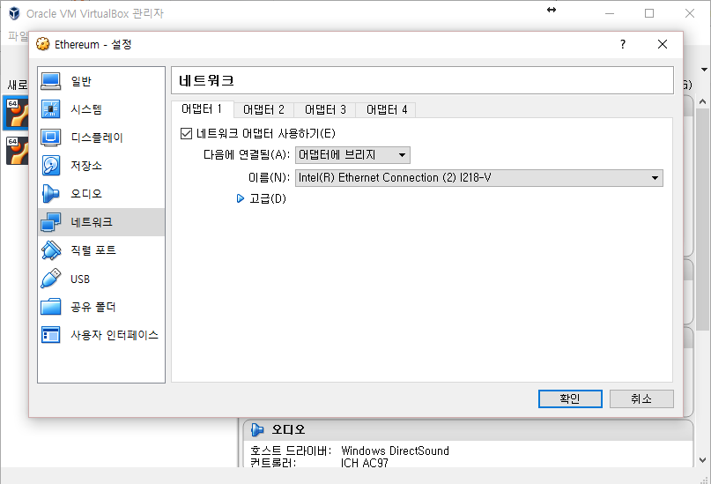Click manager details scrollbar up arrow
The image size is (711, 484).
[702, 102]
